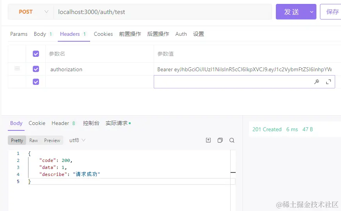Click the empty parameter name cell
The width and height of the screenshot is (341, 211).
click(x=99, y=82)
